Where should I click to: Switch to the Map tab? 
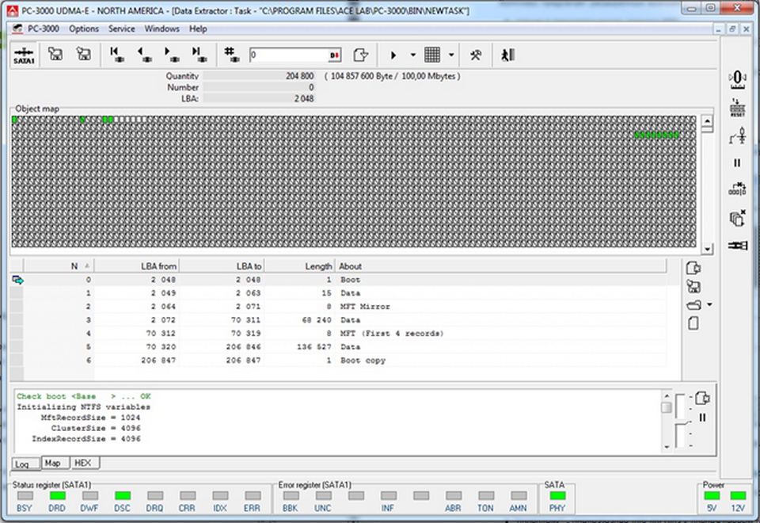pyautogui.click(x=52, y=463)
